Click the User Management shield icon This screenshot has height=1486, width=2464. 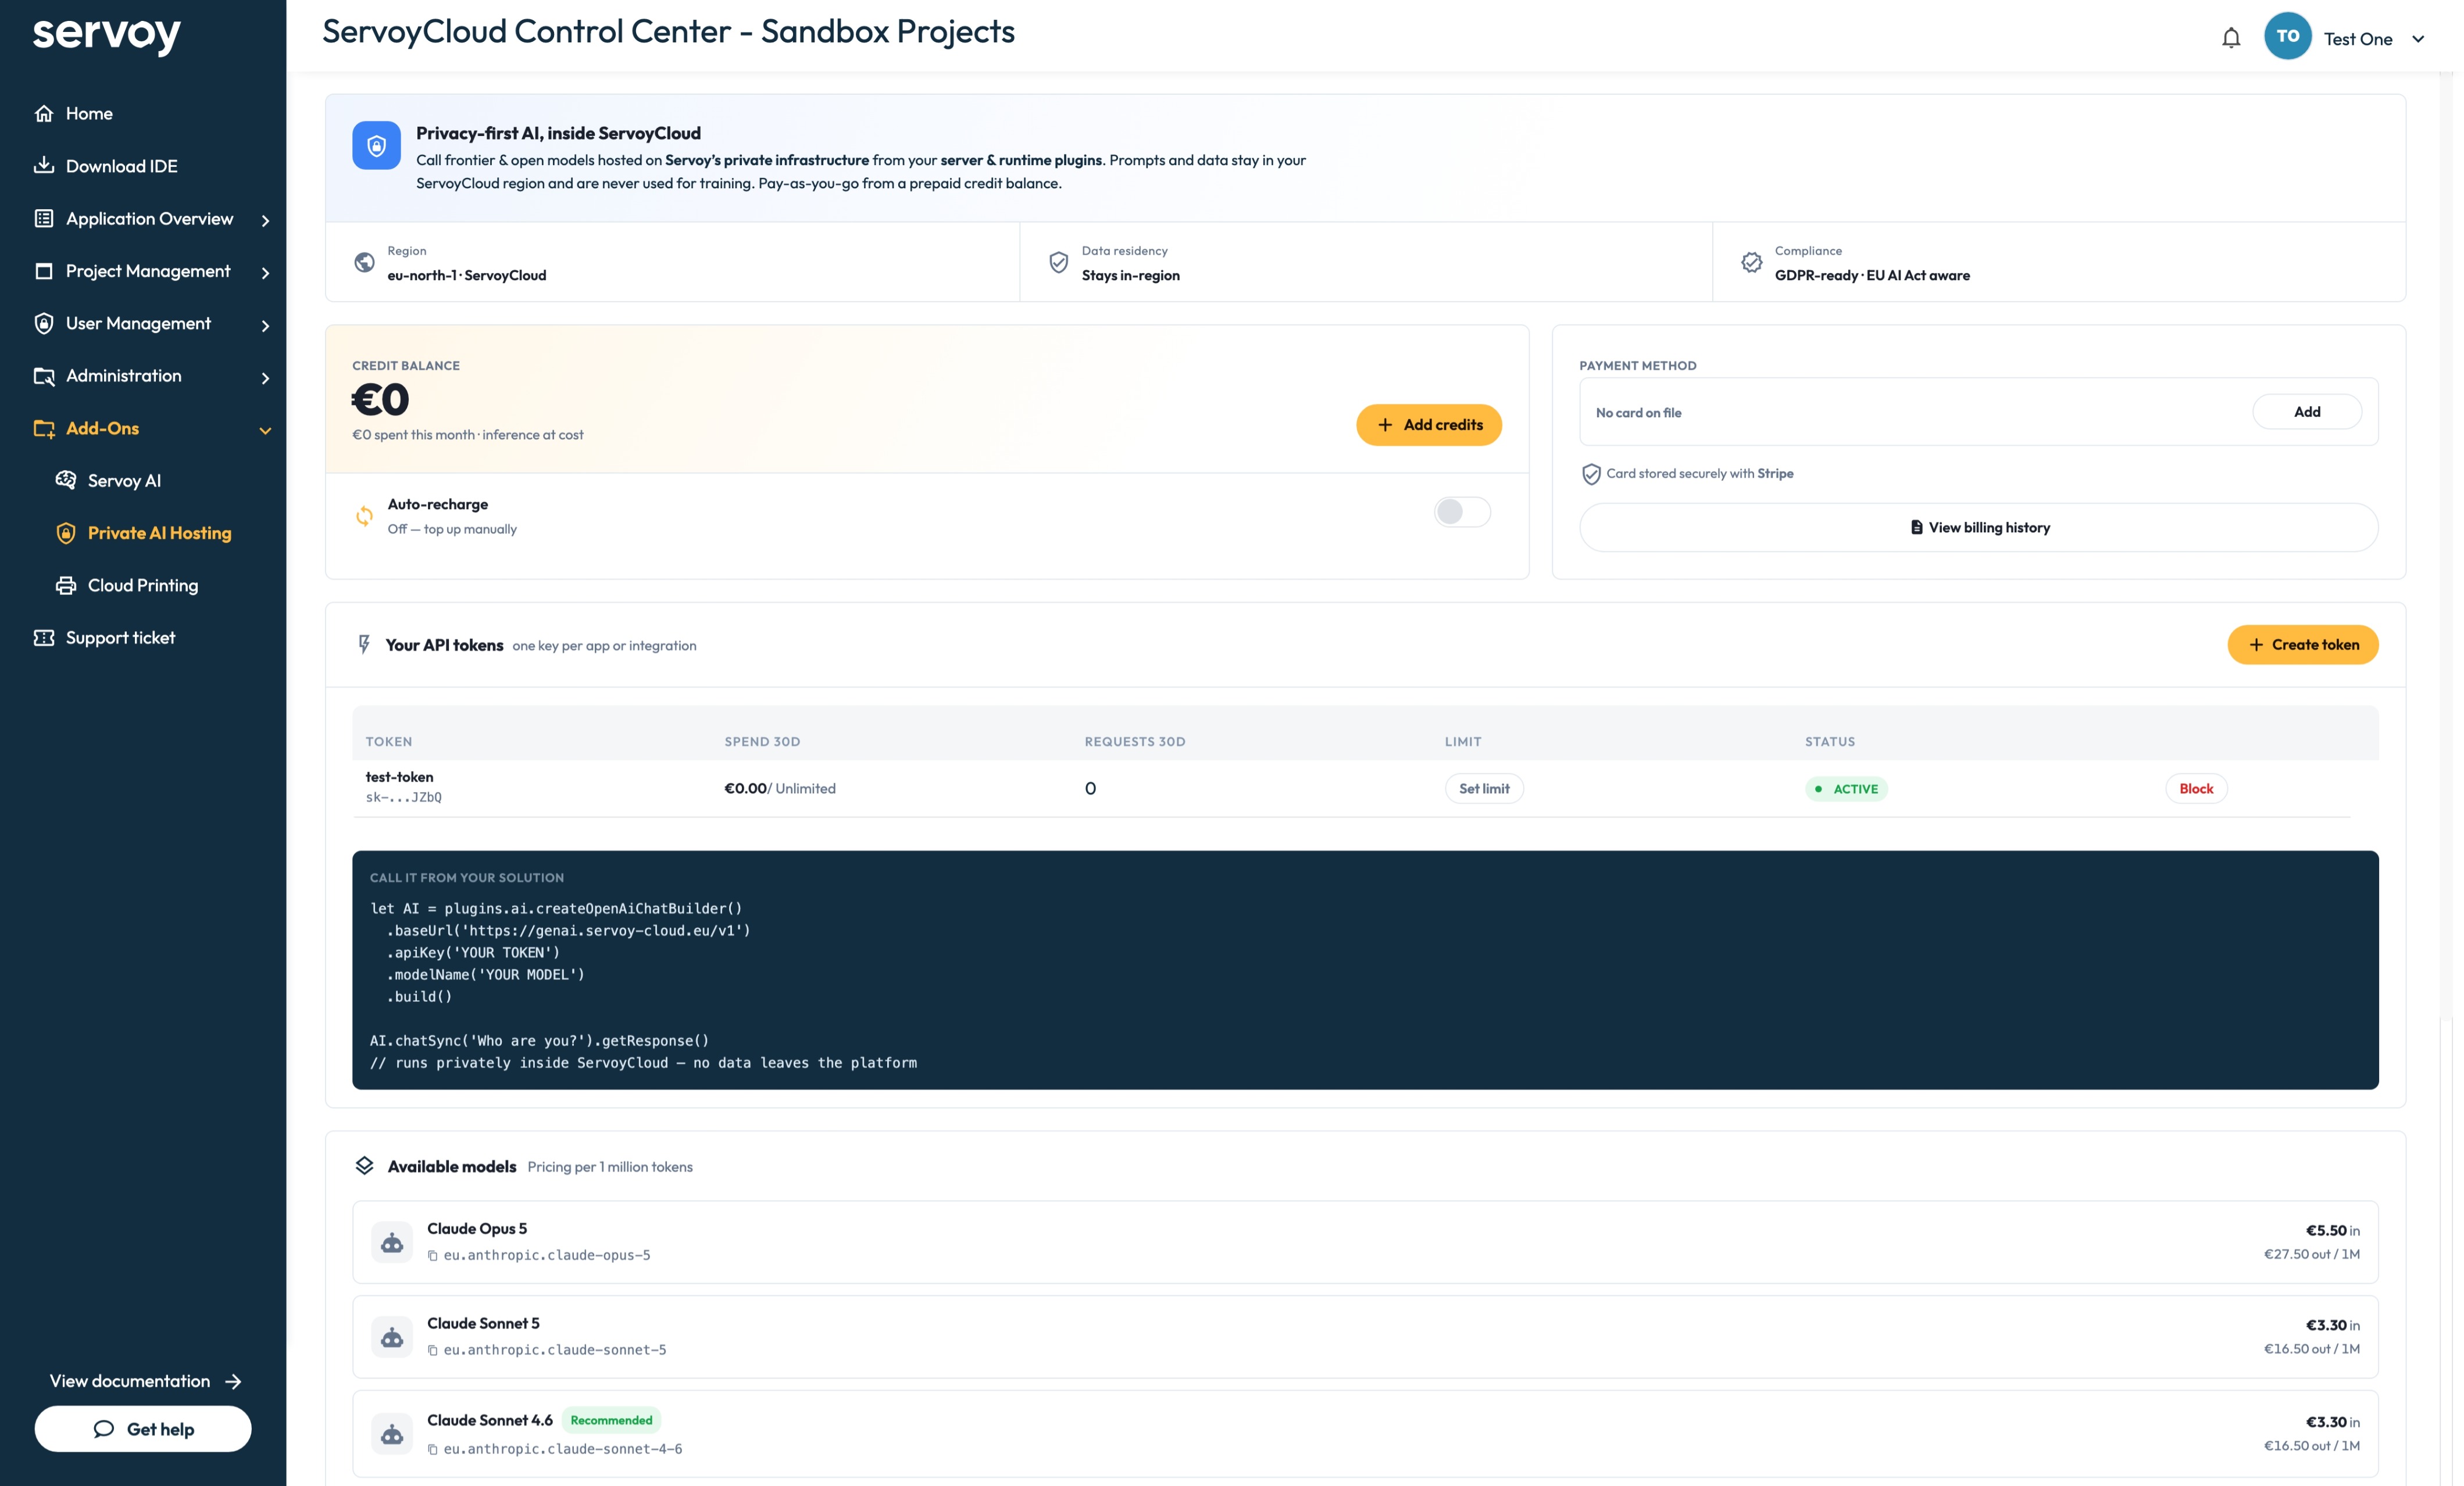coord(44,323)
